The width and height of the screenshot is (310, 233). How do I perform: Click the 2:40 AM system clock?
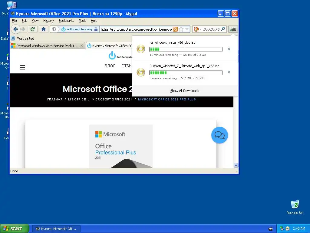pos(299,228)
